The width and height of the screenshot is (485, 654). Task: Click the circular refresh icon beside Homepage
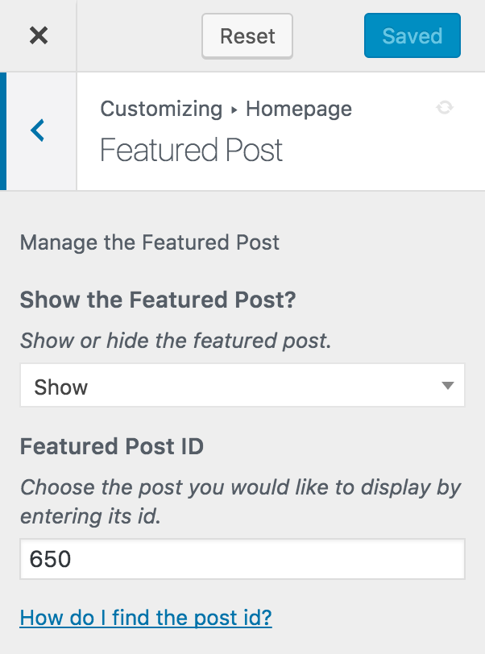click(x=445, y=108)
